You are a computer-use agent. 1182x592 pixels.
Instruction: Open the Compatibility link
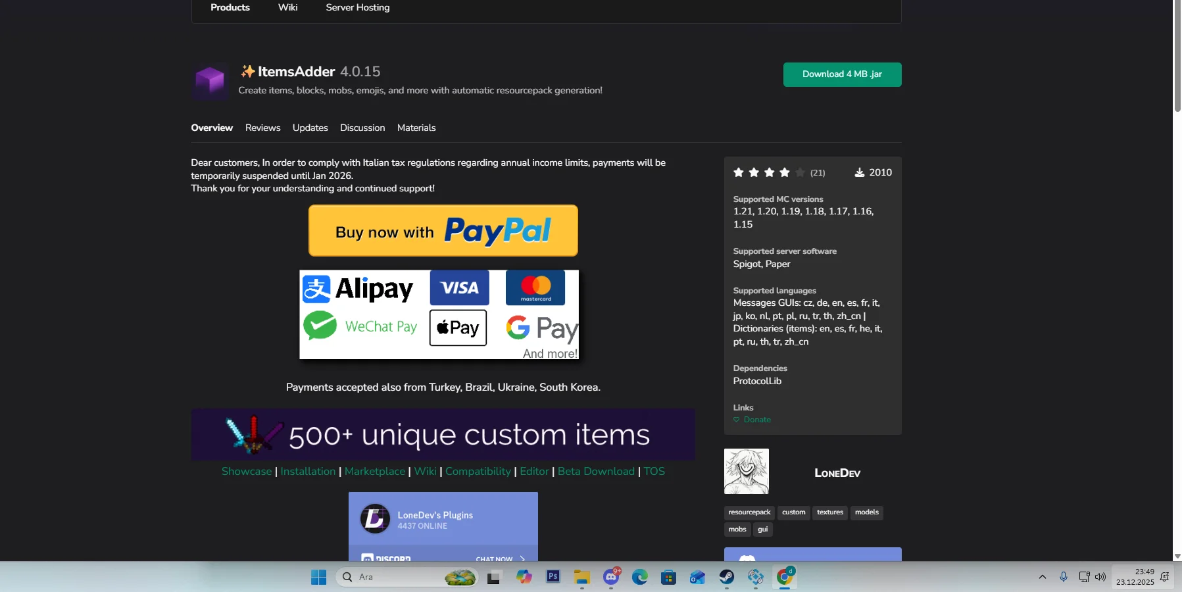478,472
